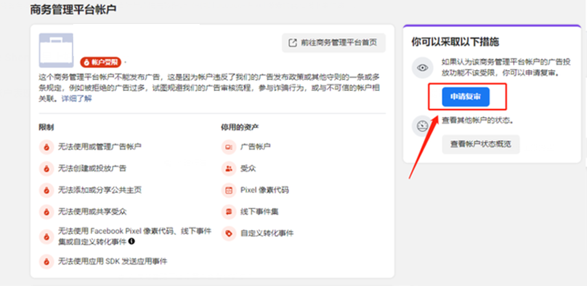Click the 停用的资产 section heading
This screenshot has height=286, width=587.
240,127
